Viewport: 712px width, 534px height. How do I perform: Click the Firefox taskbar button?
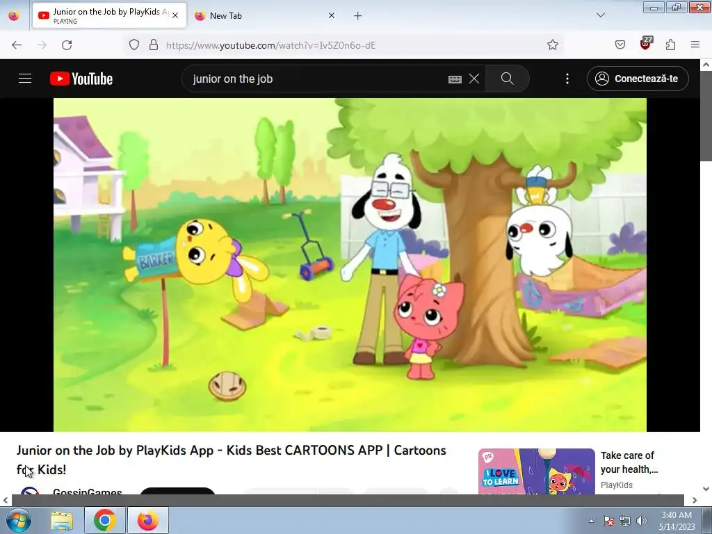148,520
